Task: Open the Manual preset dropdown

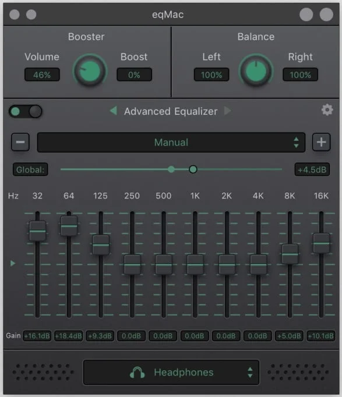Action: tap(171, 142)
